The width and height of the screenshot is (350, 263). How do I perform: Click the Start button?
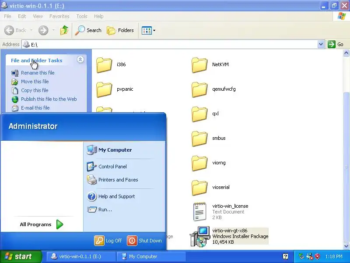point(21,256)
